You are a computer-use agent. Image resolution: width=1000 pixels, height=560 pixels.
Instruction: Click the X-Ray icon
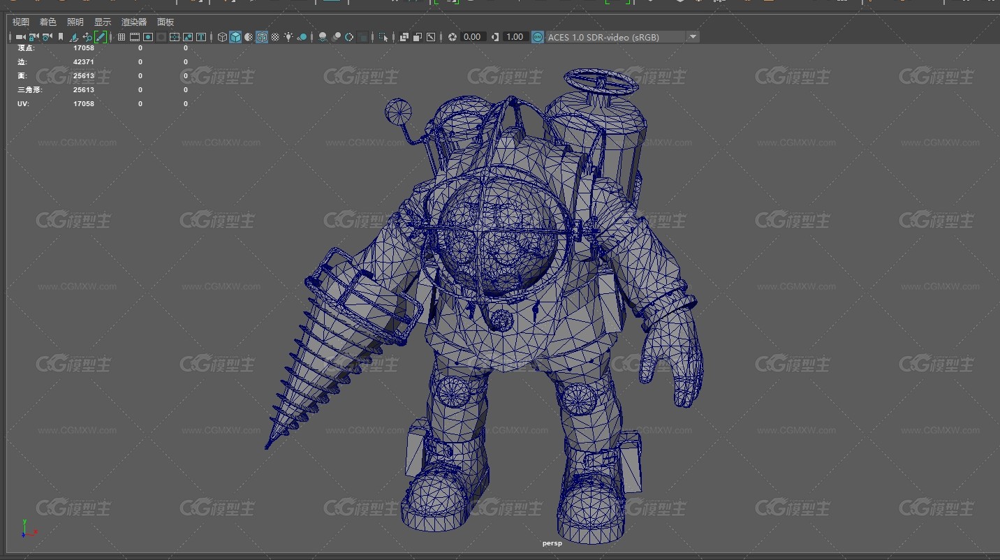[x=404, y=37]
